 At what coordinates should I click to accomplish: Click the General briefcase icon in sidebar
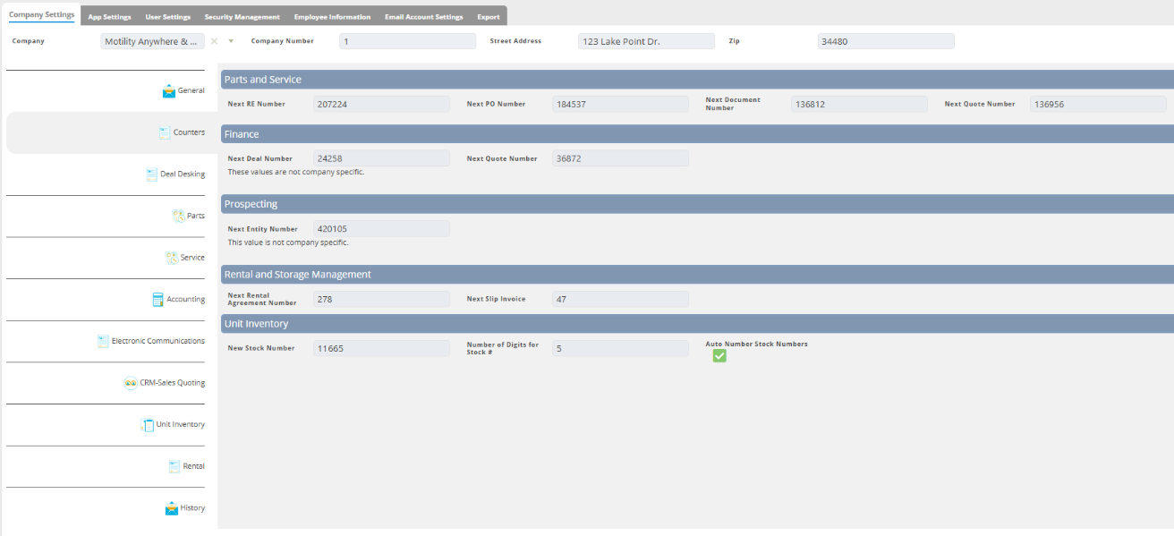168,90
